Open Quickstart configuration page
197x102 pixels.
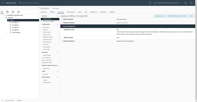click(x=46, y=27)
